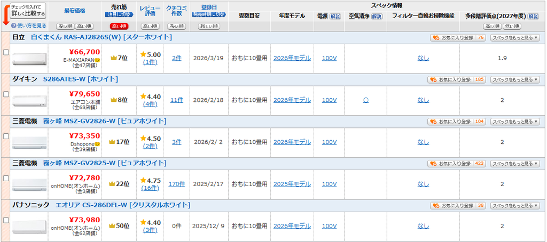Click the Hitachi RAS-AJ2826S(W) product thumbnail
Screen dimensions: 547x242
(29, 59)
